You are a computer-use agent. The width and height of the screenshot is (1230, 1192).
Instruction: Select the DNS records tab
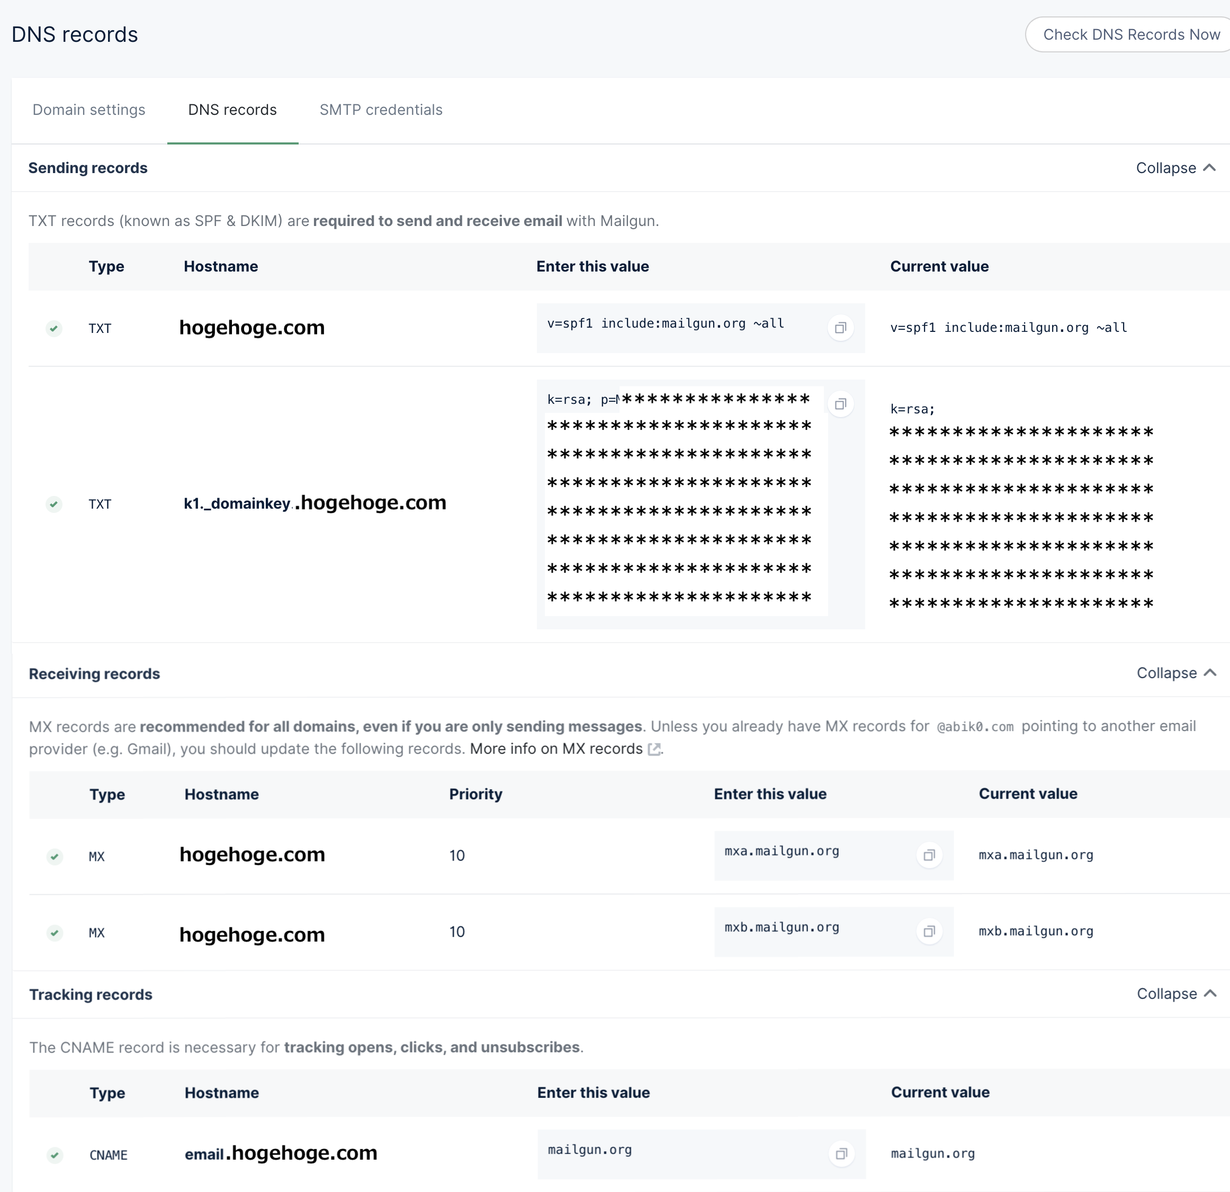232,110
